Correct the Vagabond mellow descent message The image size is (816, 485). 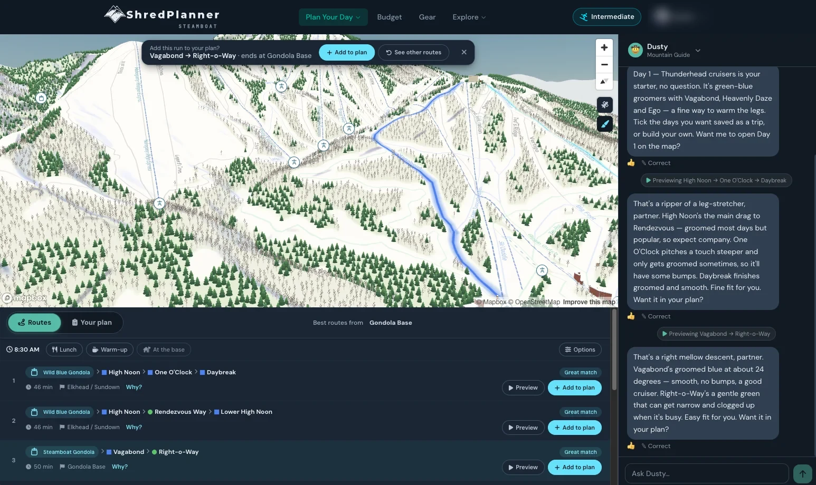pyautogui.click(x=656, y=446)
